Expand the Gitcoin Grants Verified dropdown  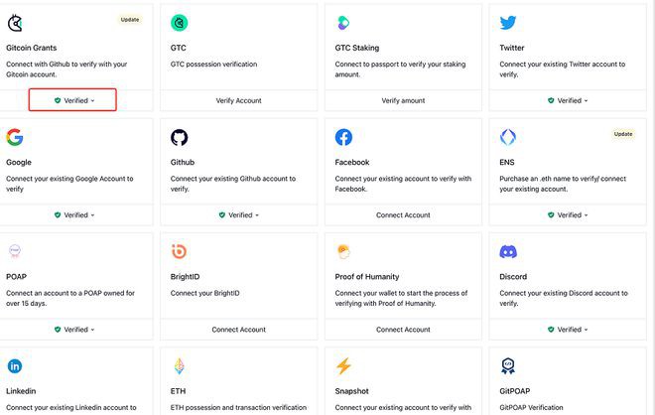[x=73, y=100]
